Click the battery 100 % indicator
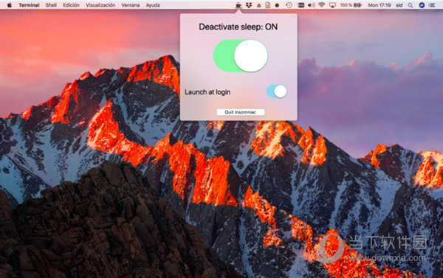The image size is (443, 278). 351,5
